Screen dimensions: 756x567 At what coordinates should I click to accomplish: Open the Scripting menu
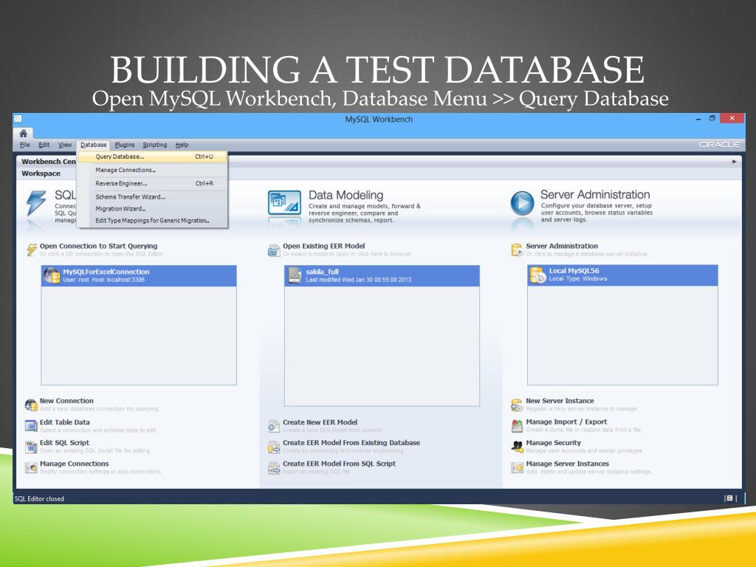(155, 145)
